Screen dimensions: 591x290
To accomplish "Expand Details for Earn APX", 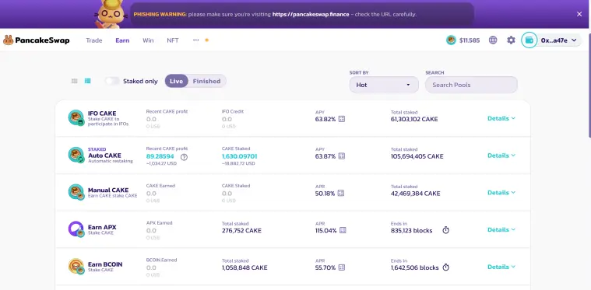I will (x=501, y=229).
